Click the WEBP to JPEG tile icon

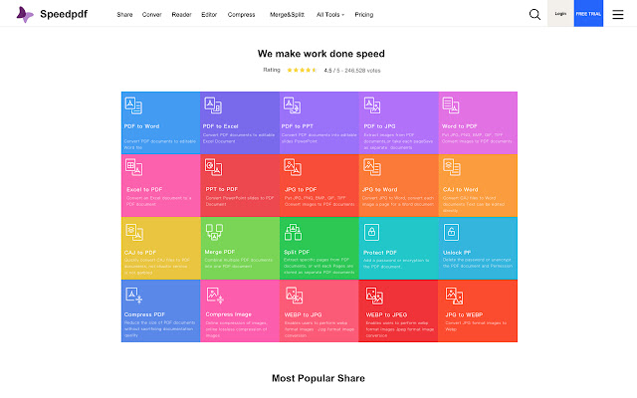[x=374, y=296]
